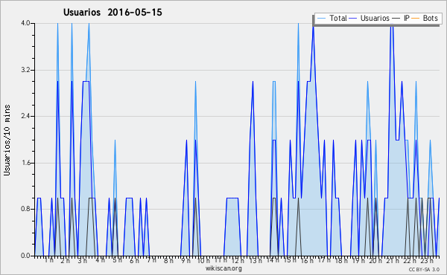Click the '6 h' x-axis label
Image resolution: width=447 pixels, height=275 pixels.
tap(134, 261)
